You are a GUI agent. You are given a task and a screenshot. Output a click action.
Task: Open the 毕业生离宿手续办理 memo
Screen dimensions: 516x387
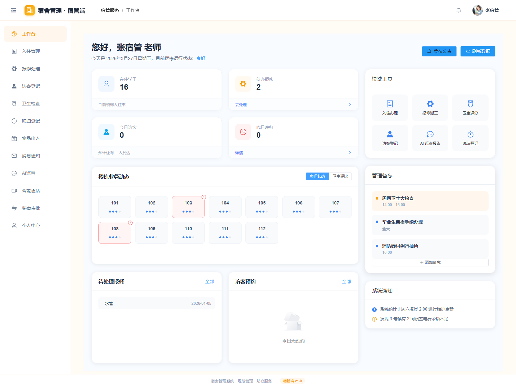pyautogui.click(x=430, y=225)
